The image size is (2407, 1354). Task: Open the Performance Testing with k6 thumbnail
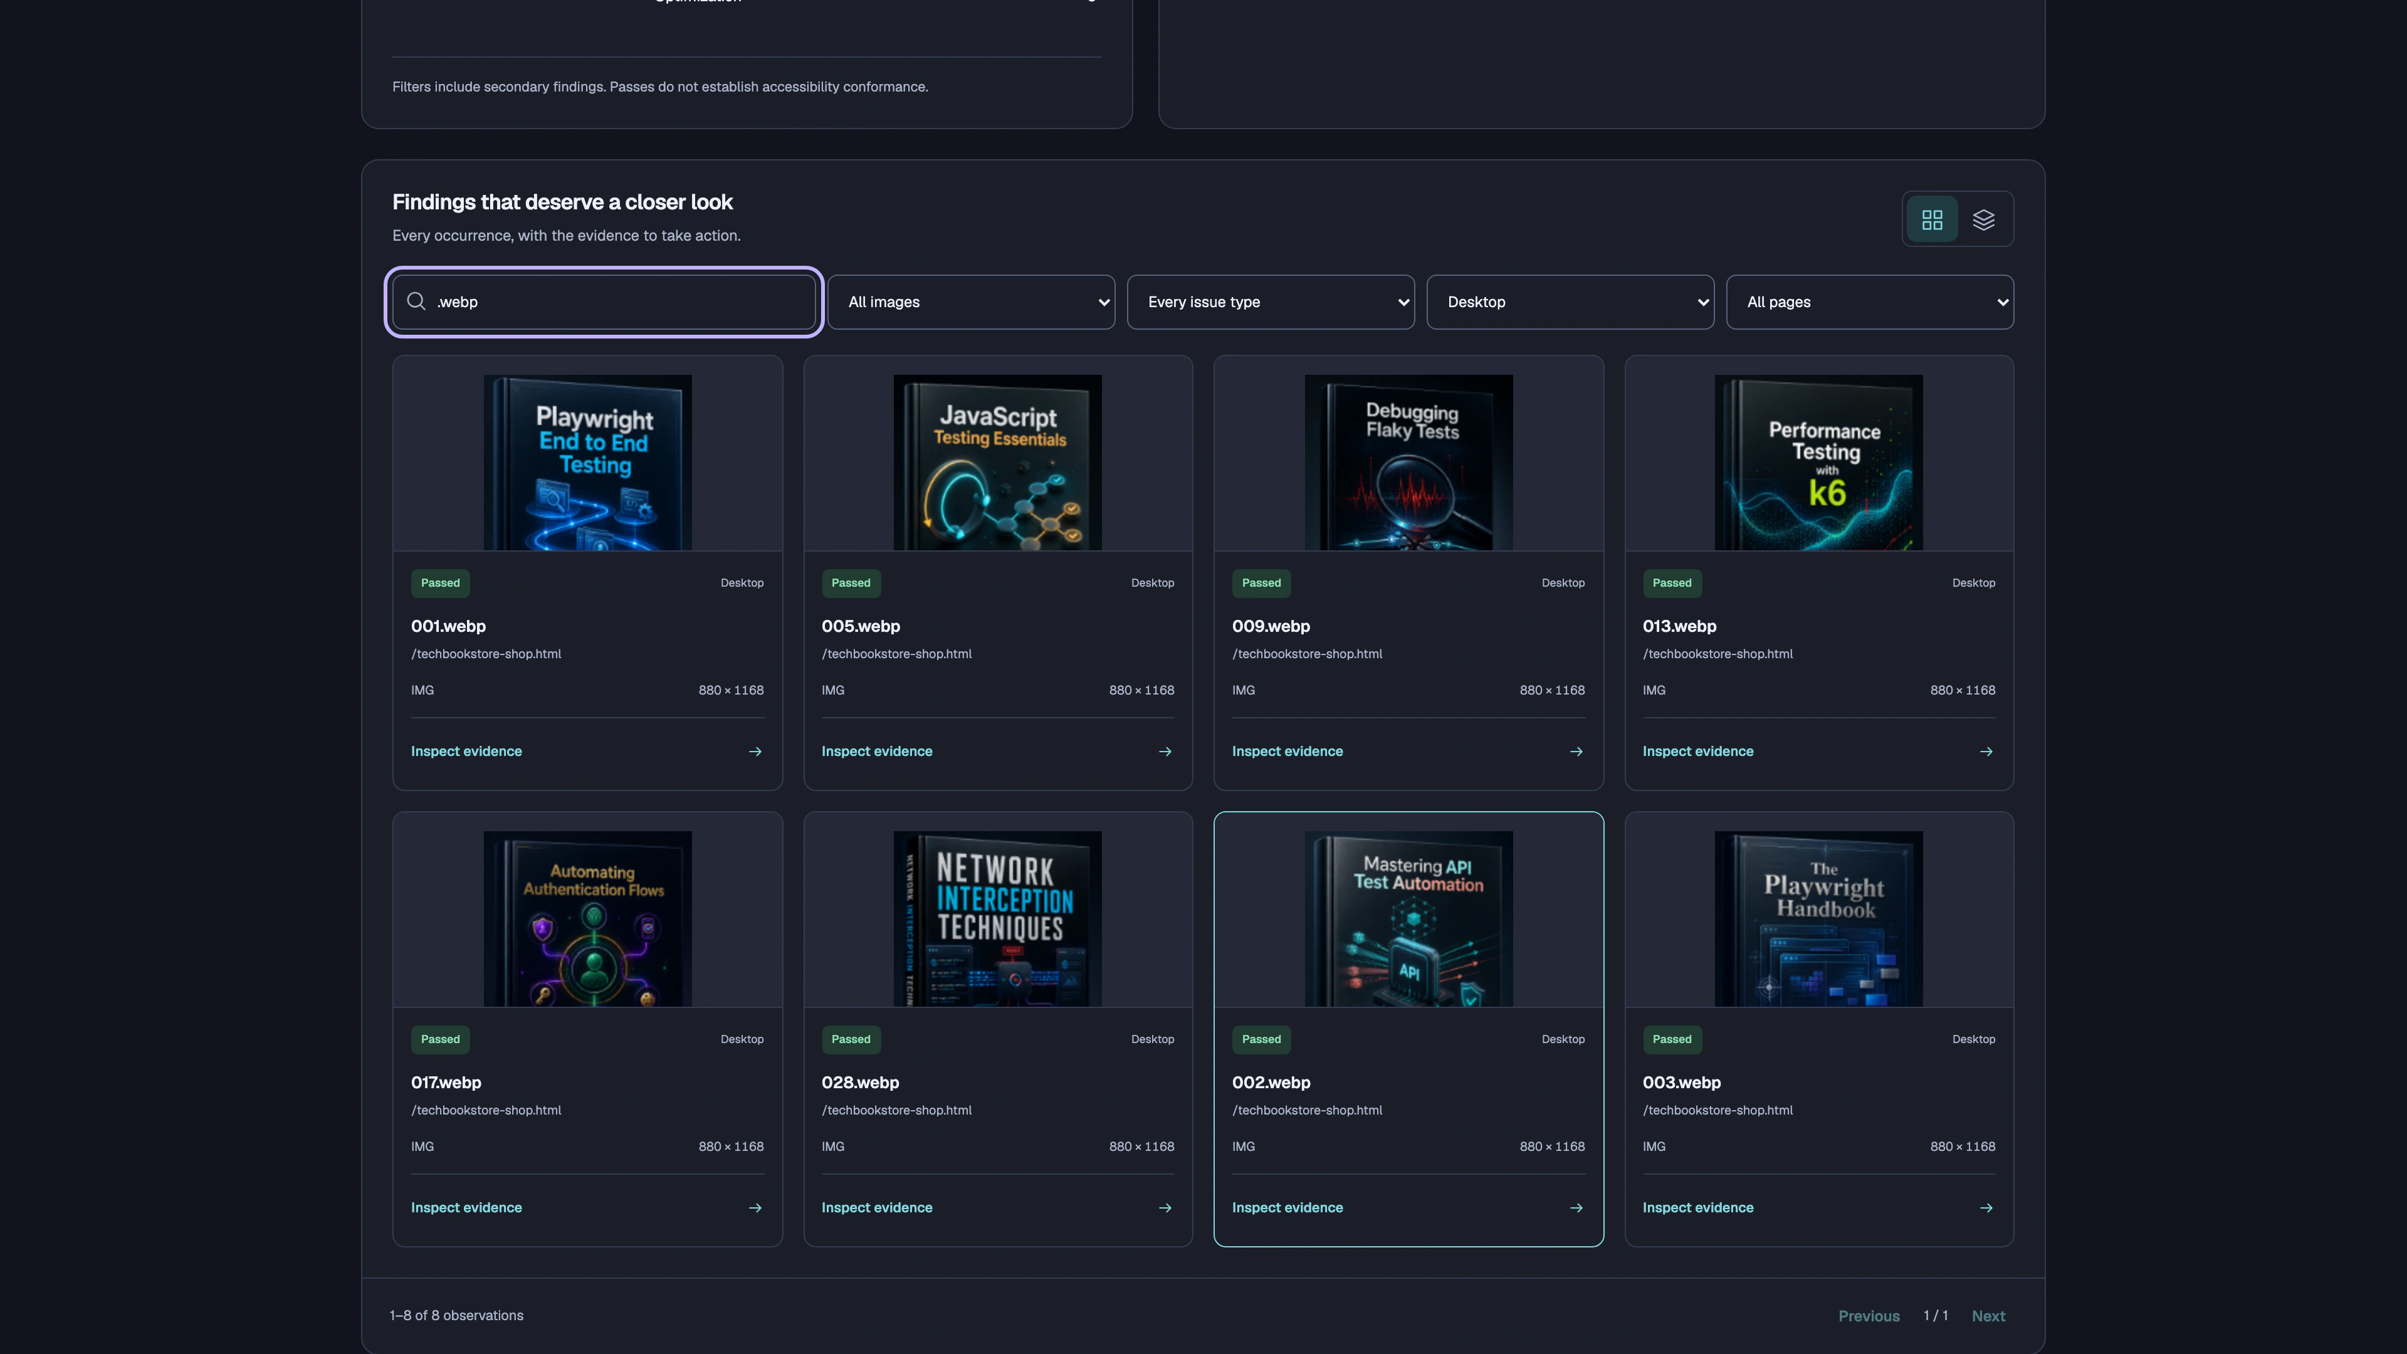tap(1818, 463)
